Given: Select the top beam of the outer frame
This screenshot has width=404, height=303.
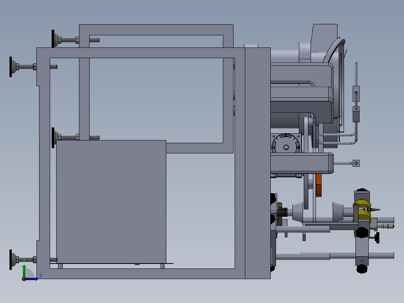Looking at the screenshot, I should pos(140,52).
